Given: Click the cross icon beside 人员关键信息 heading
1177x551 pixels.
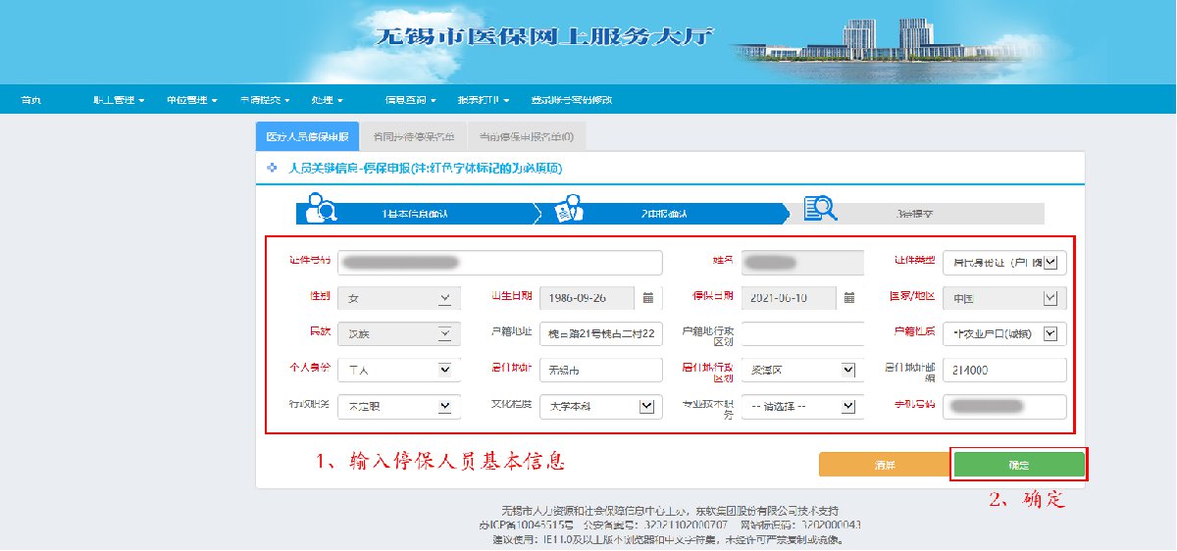Looking at the screenshot, I should click(x=273, y=169).
